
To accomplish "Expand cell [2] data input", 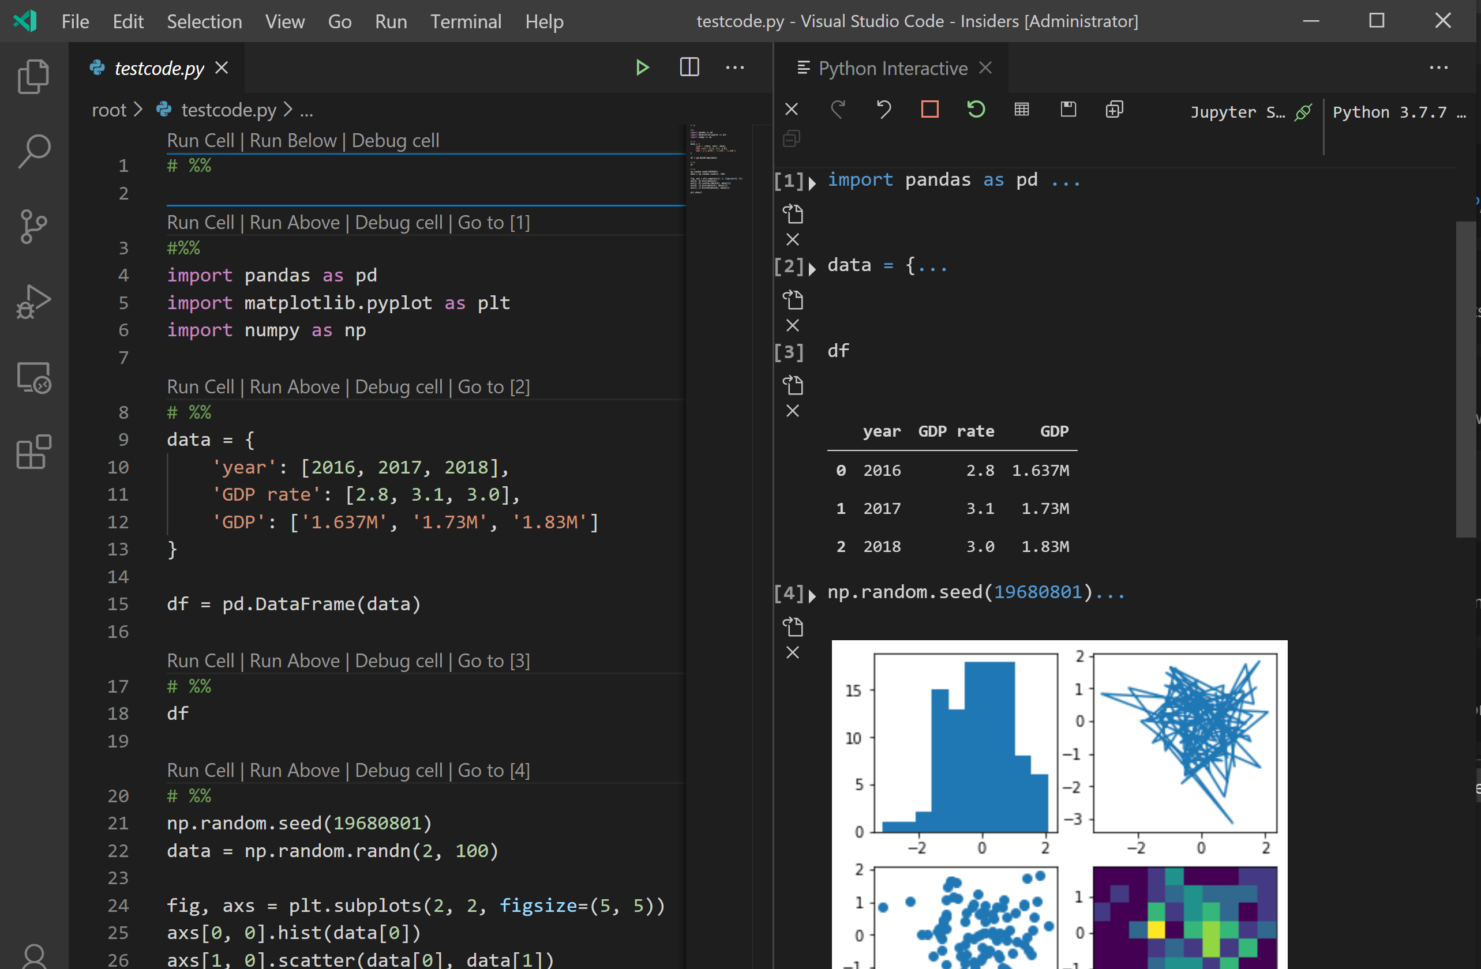I will [811, 269].
